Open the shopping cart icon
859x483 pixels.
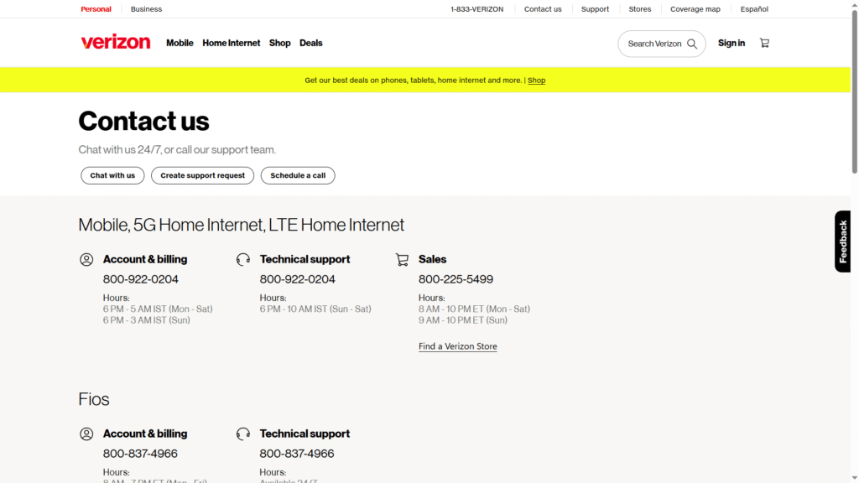click(x=763, y=43)
